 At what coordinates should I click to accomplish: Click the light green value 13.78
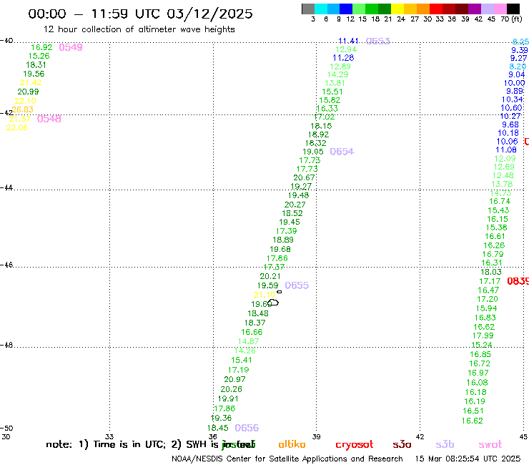coord(502,184)
